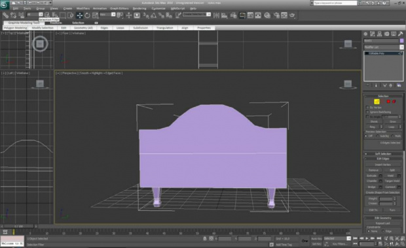This screenshot has width=406, height=248.
Task: Open the Named Selection Sets dropdown
Action: [197, 14]
